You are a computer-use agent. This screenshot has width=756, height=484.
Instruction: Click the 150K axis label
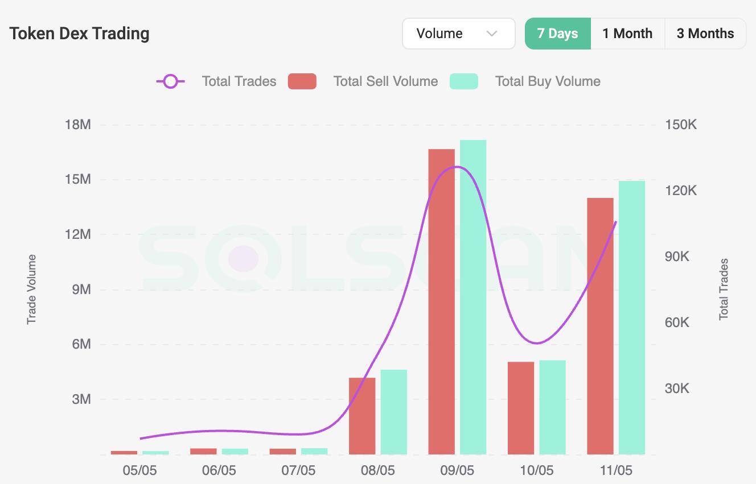pos(680,125)
